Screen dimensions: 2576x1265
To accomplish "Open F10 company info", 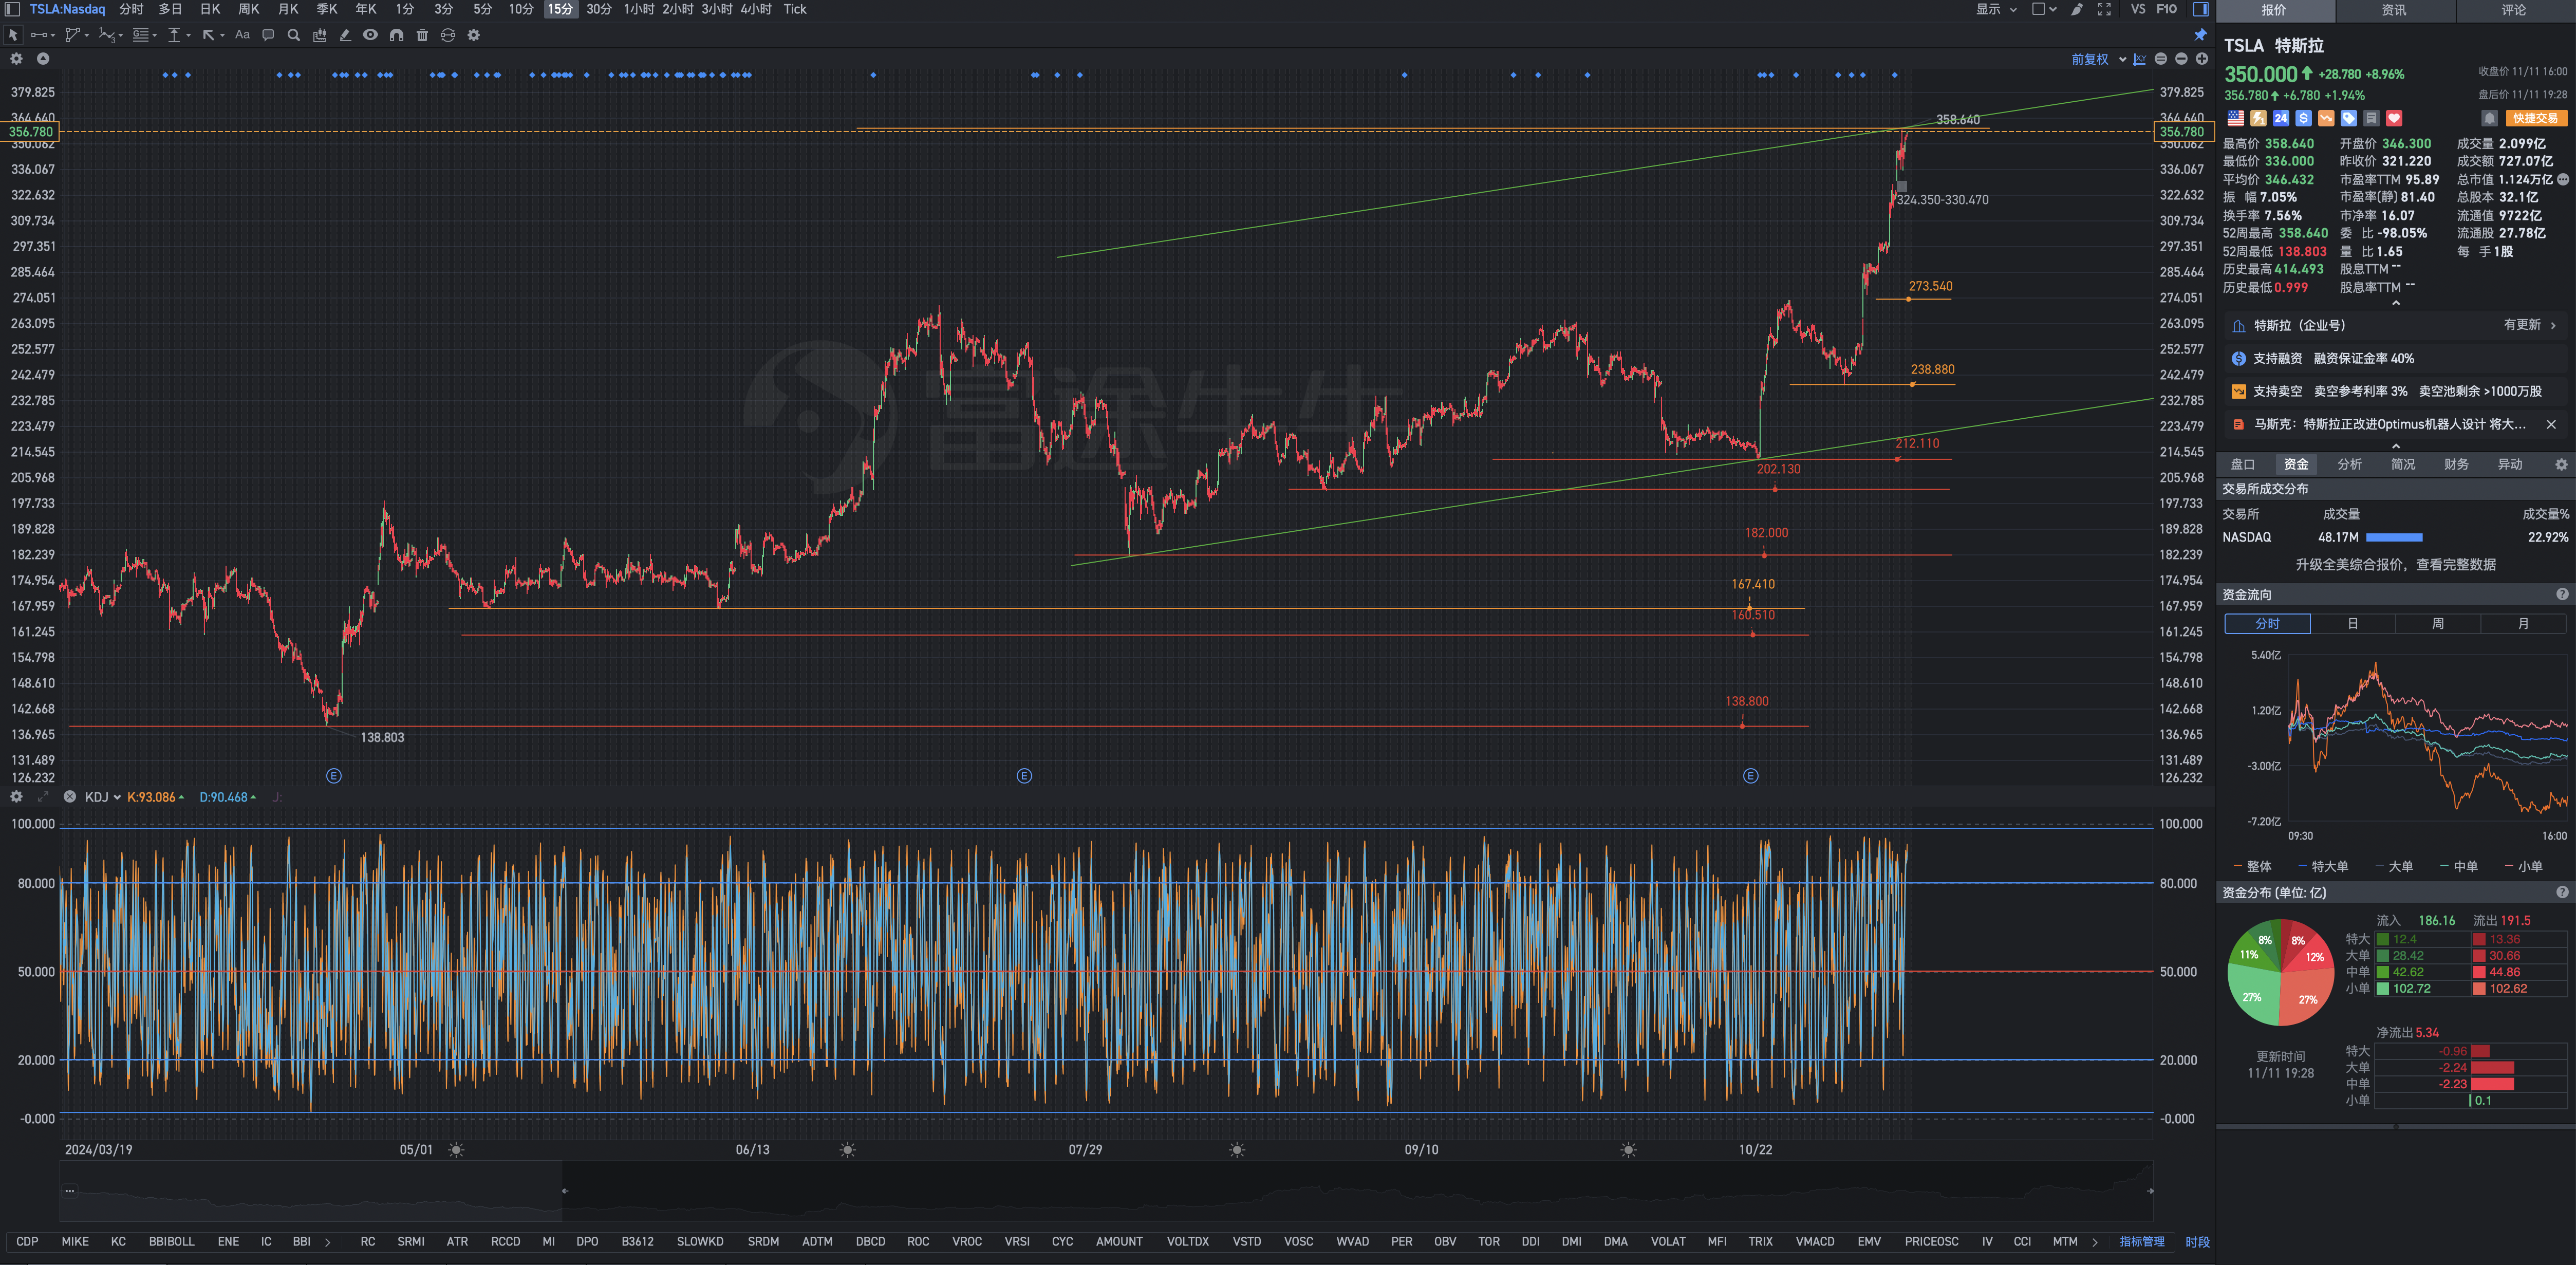I will click(2166, 9).
